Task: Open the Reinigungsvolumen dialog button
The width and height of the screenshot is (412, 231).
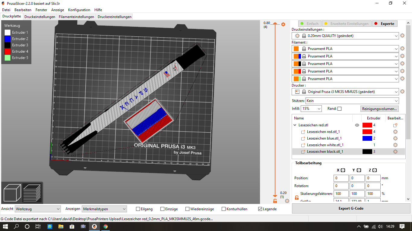Action: coord(380,109)
